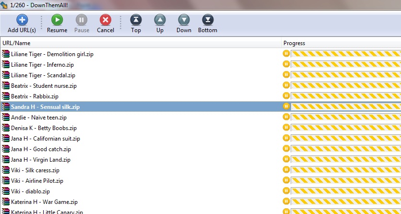Click the Up arrow toolbar icon
Screen dimensions: 401x214
pyautogui.click(x=160, y=20)
